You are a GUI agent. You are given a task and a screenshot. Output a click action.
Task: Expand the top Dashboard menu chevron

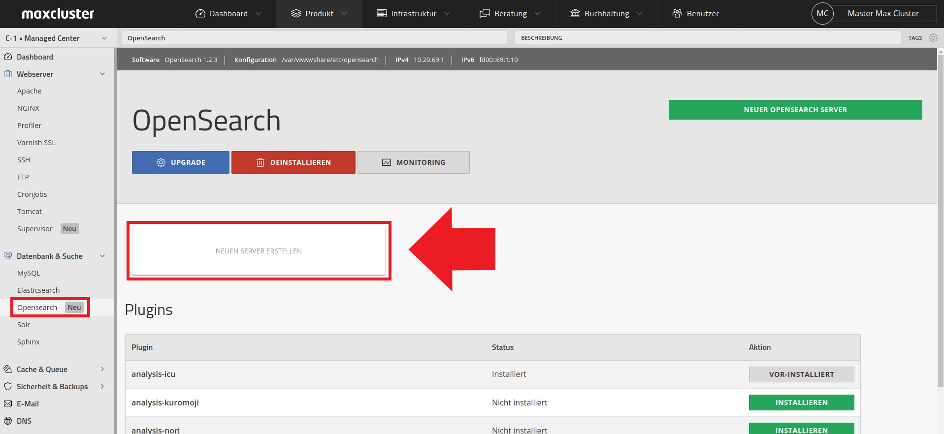pyautogui.click(x=259, y=14)
